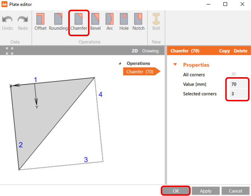
Task: Click the Undo arrow icon
Action: [7, 19]
